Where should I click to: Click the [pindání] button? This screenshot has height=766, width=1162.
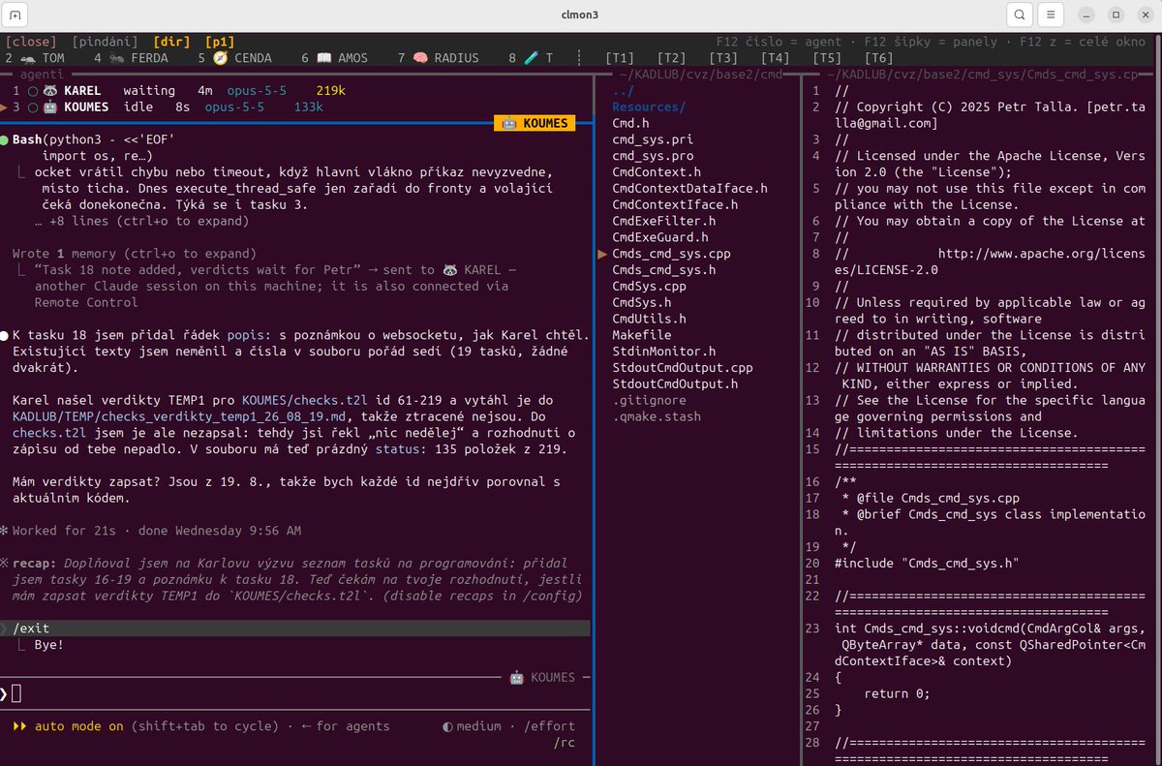click(105, 42)
